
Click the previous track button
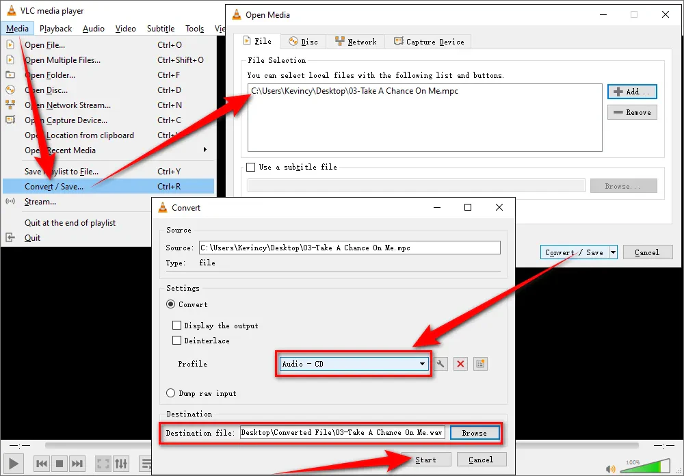click(x=42, y=463)
